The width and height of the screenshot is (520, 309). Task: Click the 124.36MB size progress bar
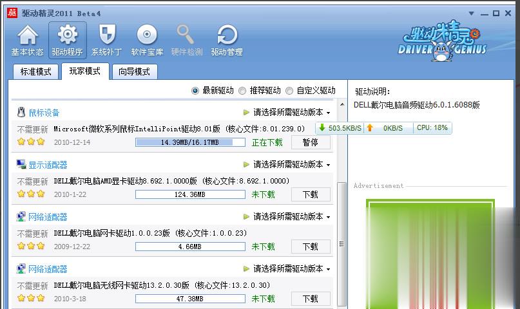[x=190, y=194]
